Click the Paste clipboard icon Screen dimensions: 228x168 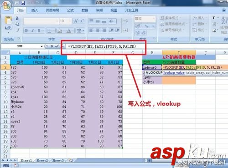[x=8, y=20]
